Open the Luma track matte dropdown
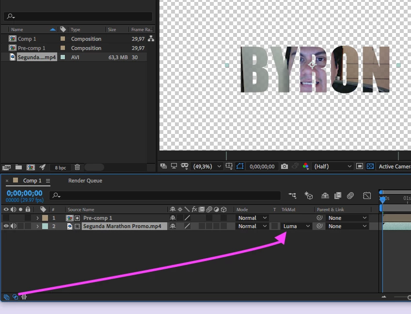The height and width of the screenshot is (314, 411). tap(296, 226)
